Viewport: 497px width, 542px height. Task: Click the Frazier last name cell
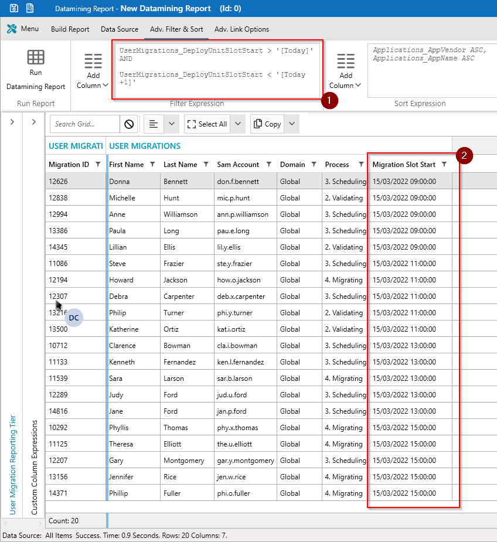tap(187, 264)
